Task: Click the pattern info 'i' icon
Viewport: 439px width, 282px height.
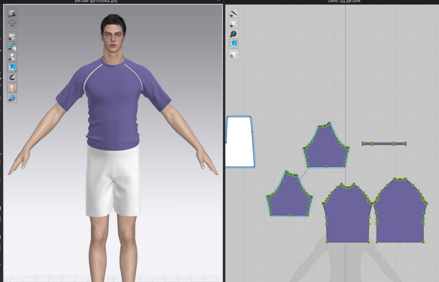Action: click(x=233, y=34)
